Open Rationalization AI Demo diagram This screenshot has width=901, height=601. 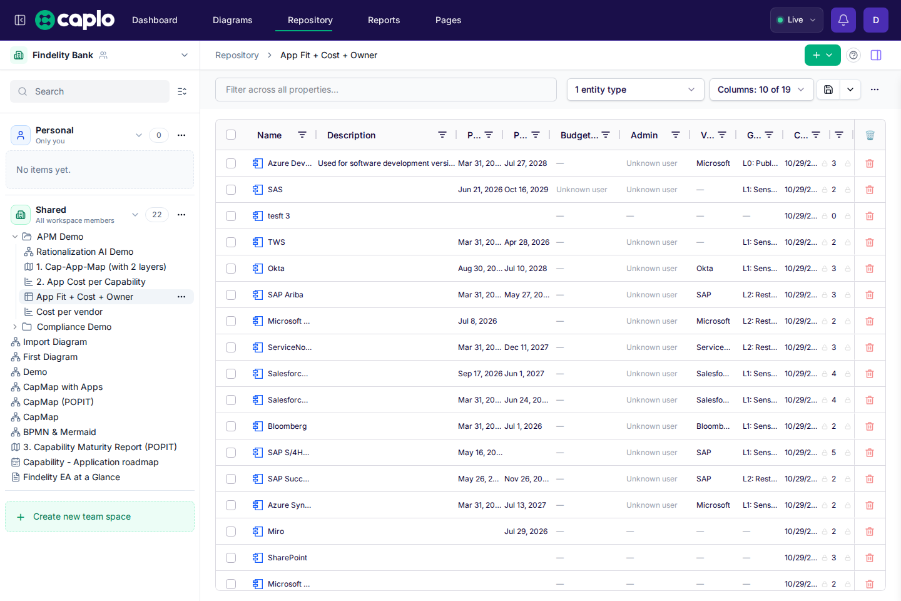click(84, 252)
